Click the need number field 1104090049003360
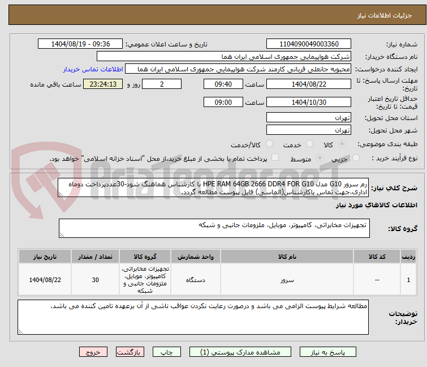This screenshot has width=427, height=367. click(308, 44)
